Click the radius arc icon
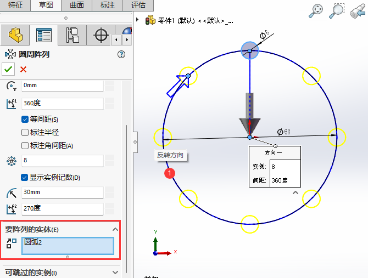Image resolution: width=368 pixels, height=278 pixels. [12, 193]
